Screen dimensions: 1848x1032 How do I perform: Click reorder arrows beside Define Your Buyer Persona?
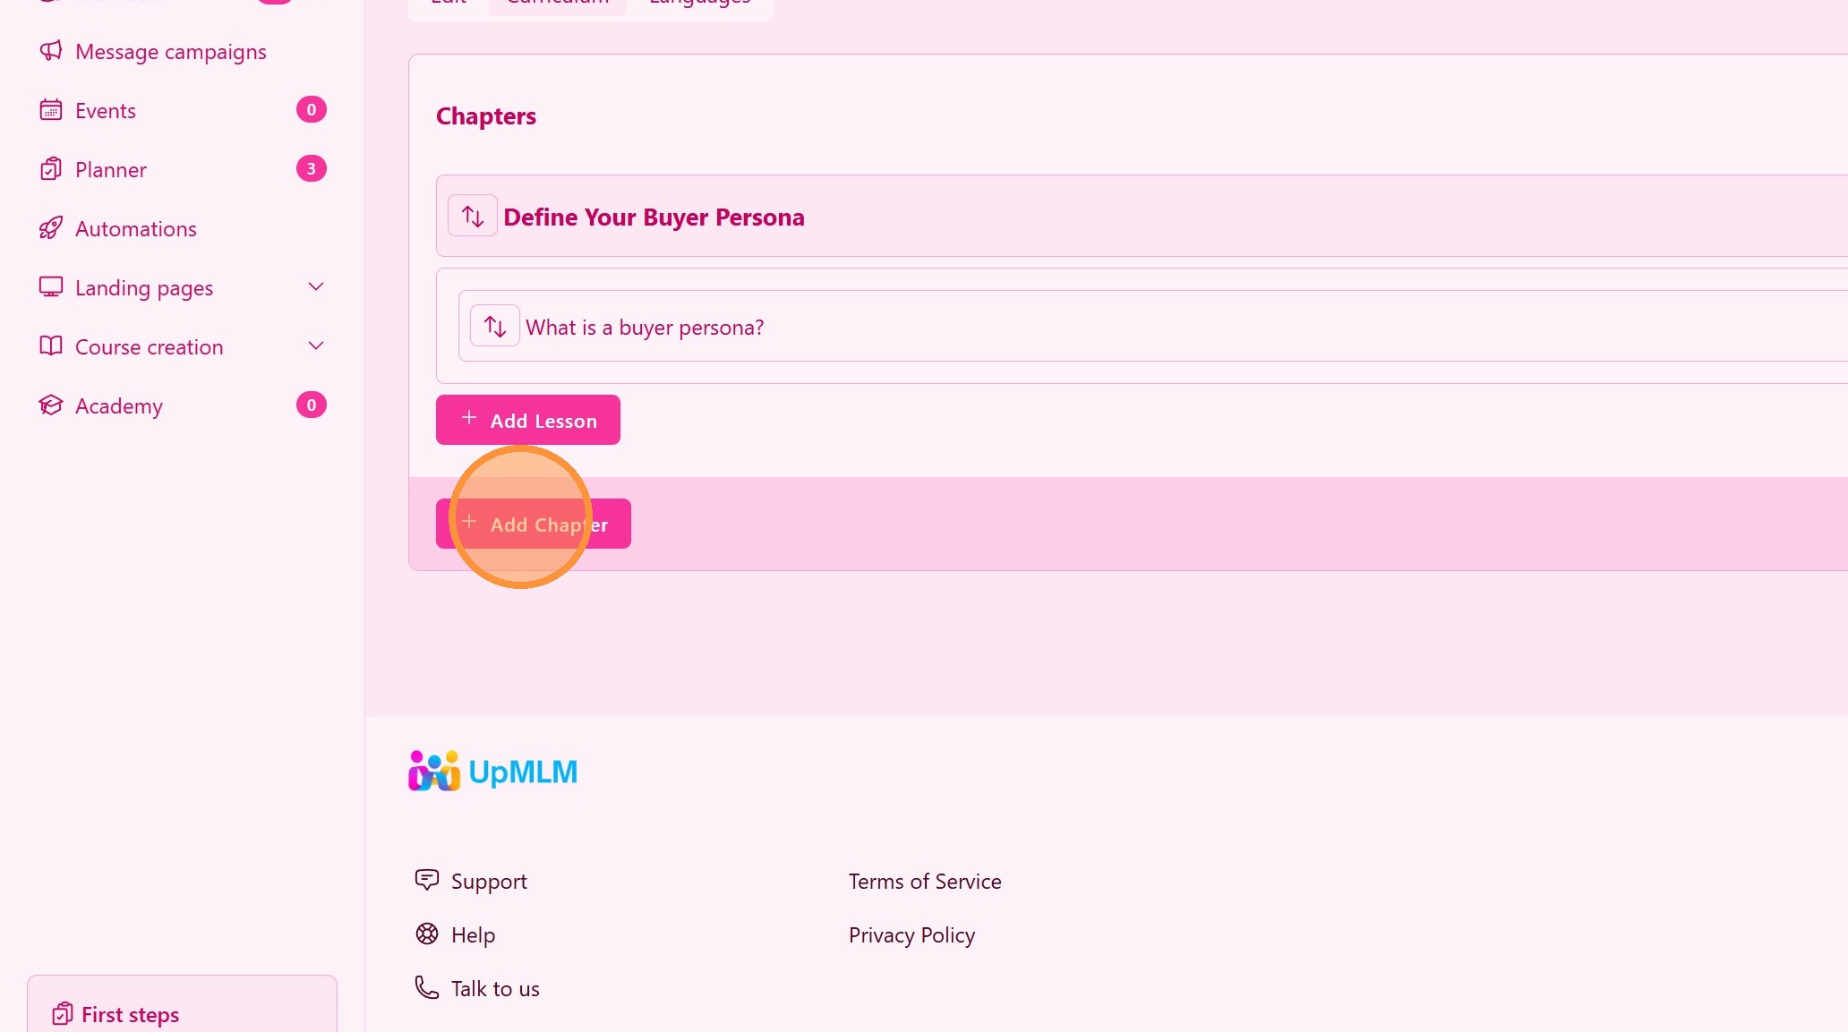[473, 216]
